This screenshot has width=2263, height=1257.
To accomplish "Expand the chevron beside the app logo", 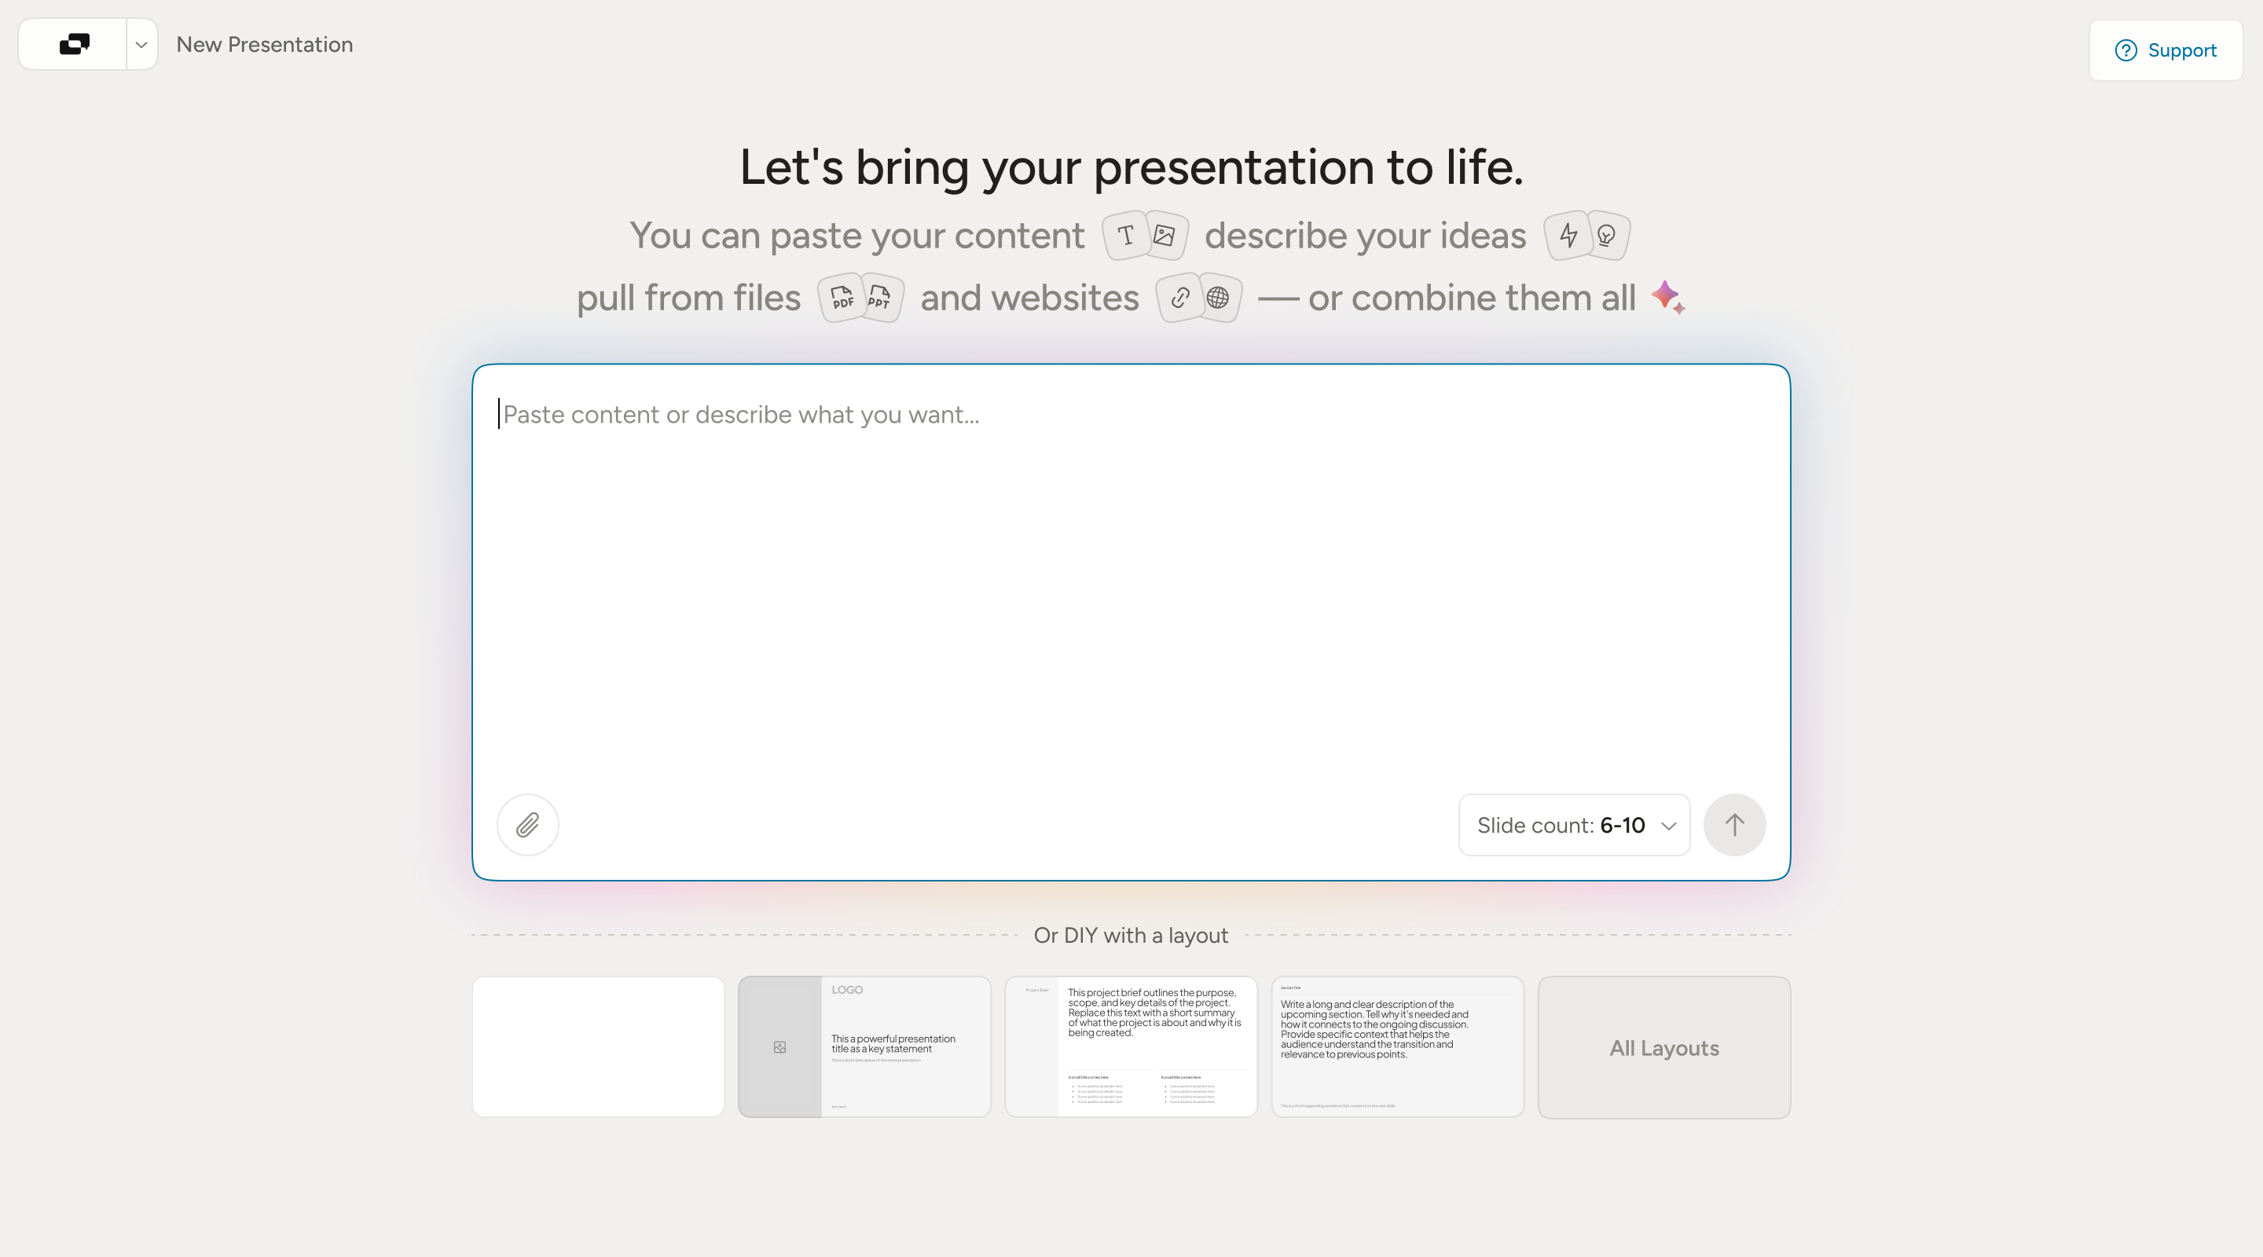I will pyautogui.click(x=141, y=44).
